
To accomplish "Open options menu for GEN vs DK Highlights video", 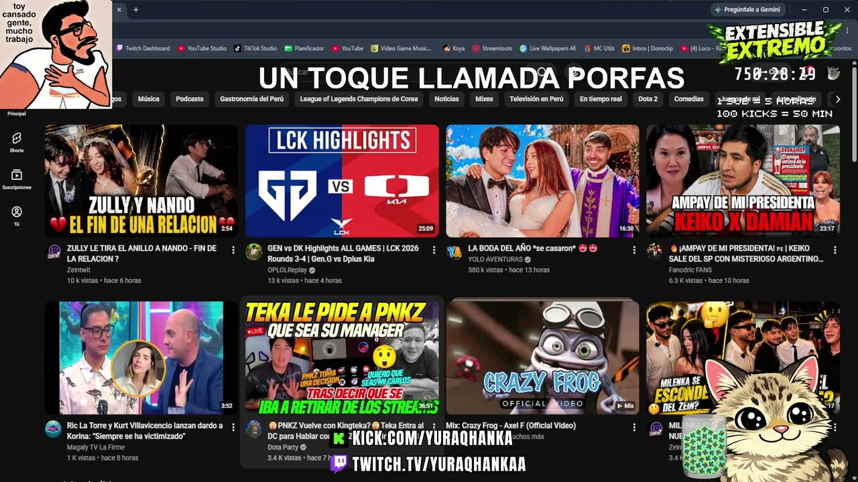I will click(x=434, y=250).
